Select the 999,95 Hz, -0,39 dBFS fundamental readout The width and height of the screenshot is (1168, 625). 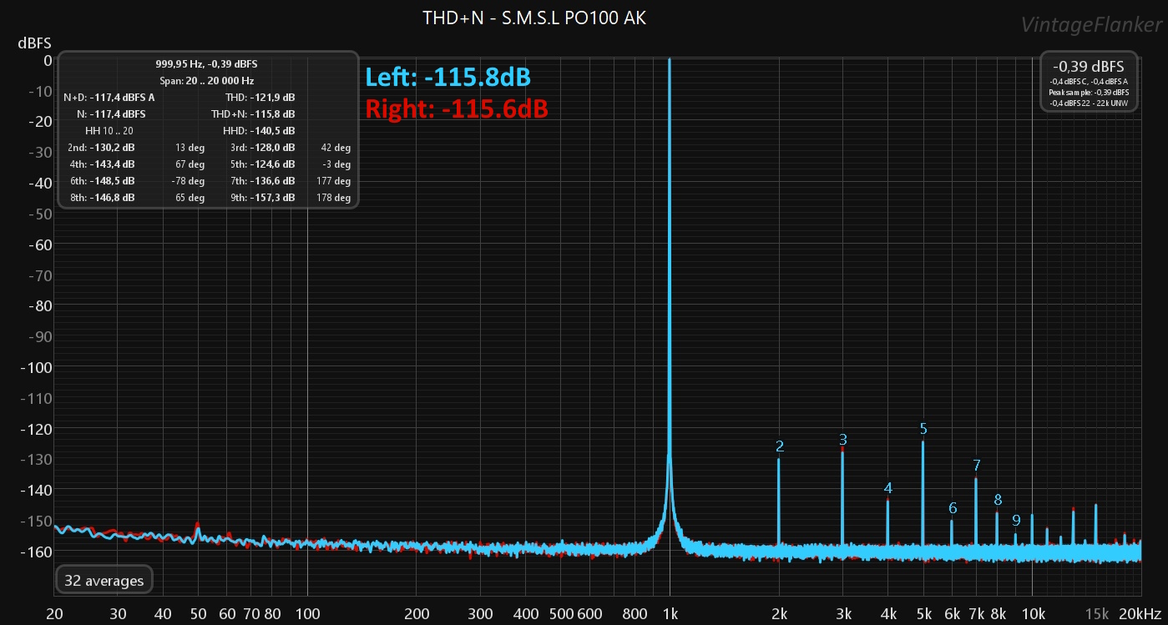[x=206, y=64]
